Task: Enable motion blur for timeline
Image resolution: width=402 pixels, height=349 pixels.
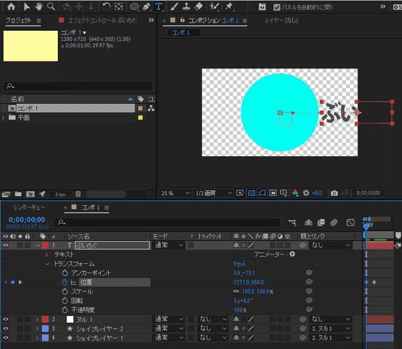Action: (334, 222)
